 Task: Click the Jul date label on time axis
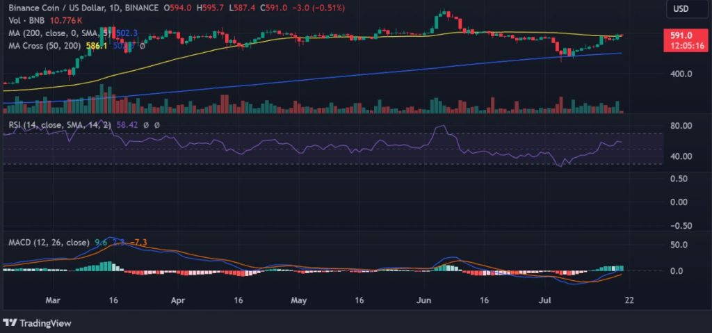545,300
